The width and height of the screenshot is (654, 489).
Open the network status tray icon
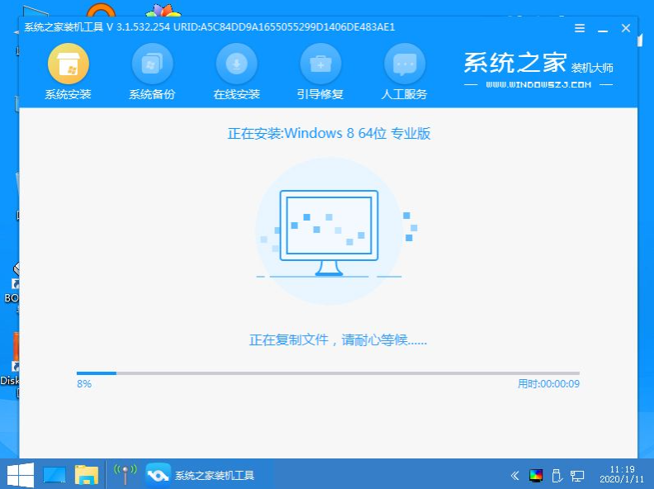578,475
